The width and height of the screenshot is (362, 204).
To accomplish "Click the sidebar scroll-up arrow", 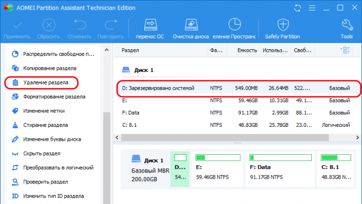I will click(107, 50).
